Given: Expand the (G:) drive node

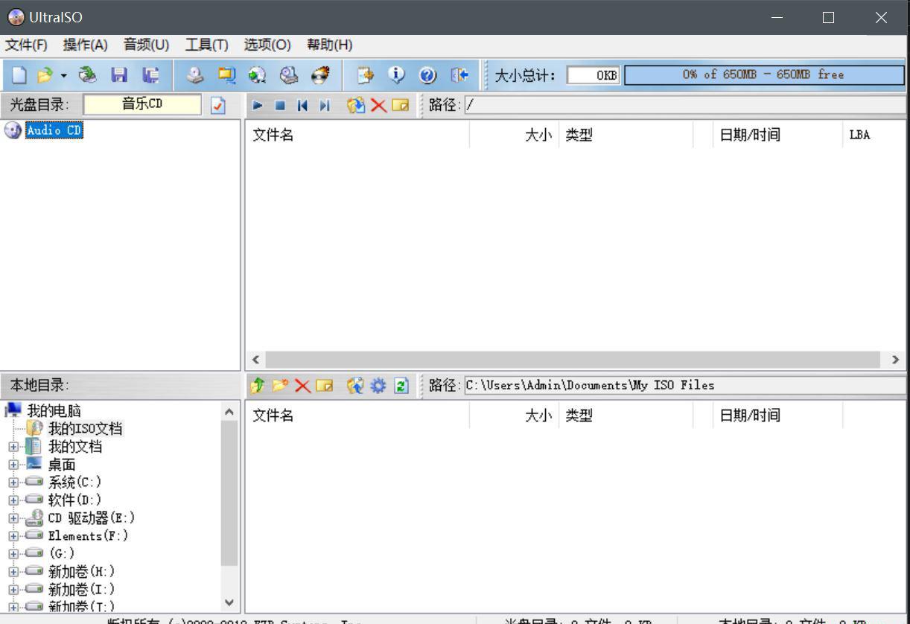Looking at the screenshot, I should (13, 554).
